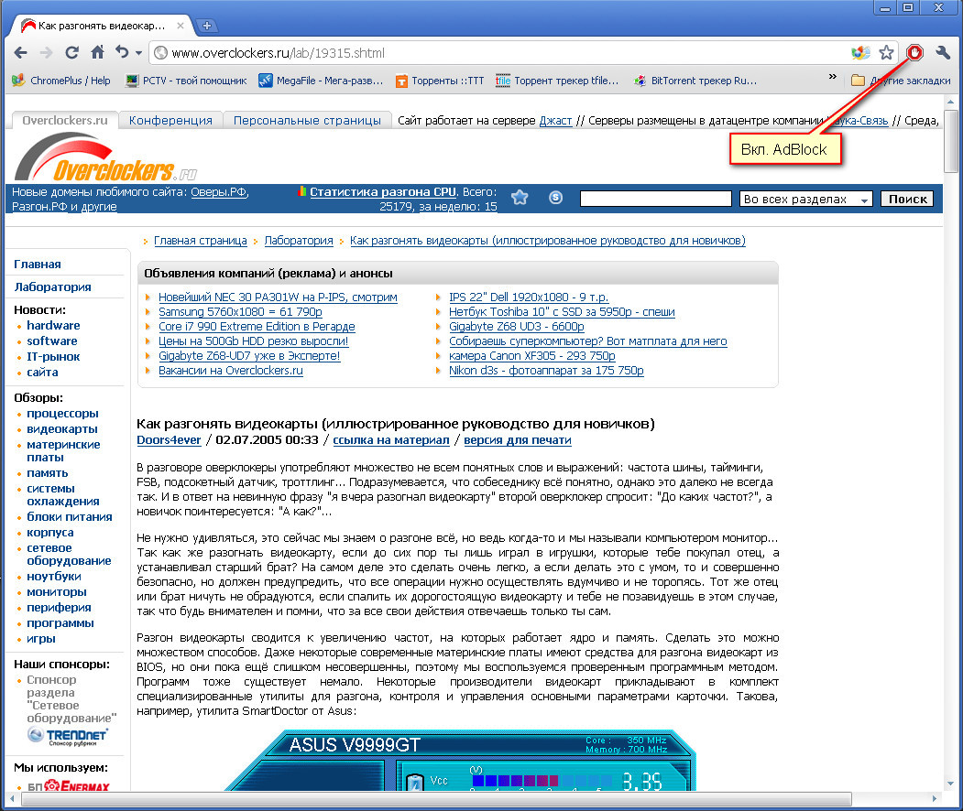The image size is (963, 811).
Task: Switch to the 'Персональные страницы' site tab
Action: pos(307,120)
